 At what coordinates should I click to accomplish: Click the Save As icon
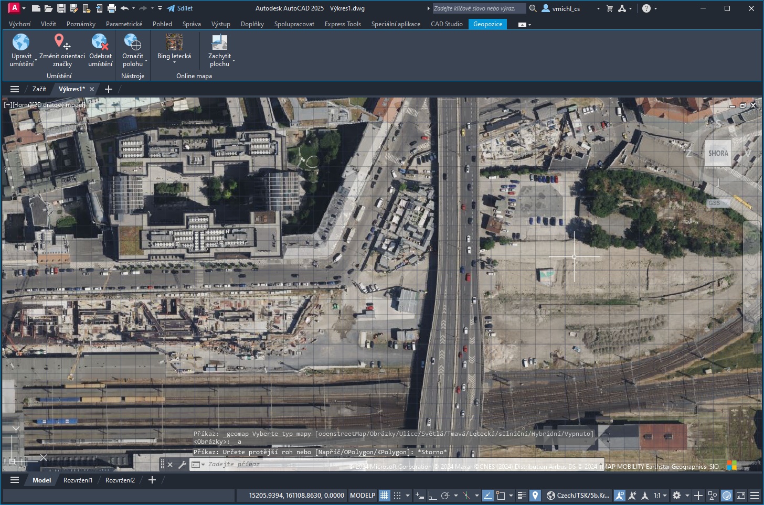point(73,8)
